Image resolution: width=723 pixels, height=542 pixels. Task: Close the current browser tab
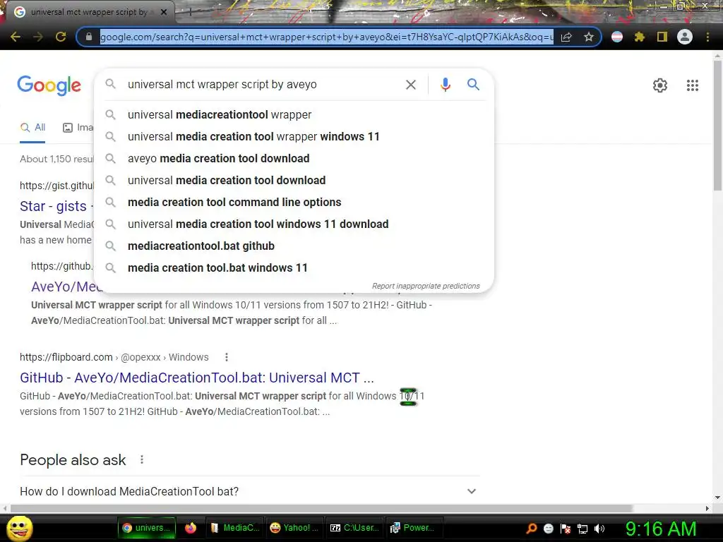pyautogui.click(x=164, y=13)
